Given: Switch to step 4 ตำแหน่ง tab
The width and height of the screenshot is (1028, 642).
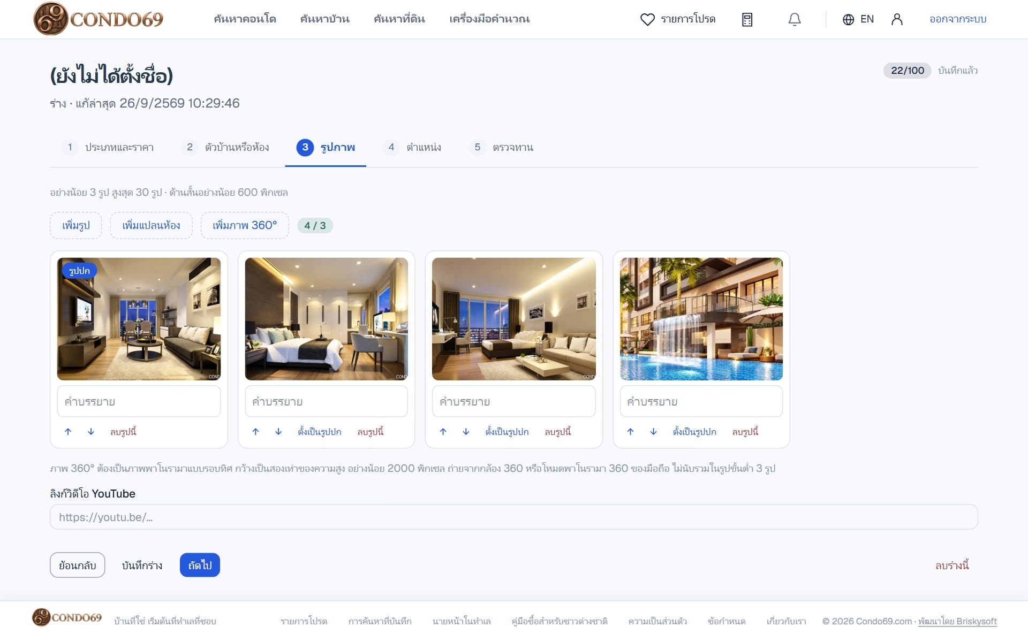Looking at the screenshot, I should click(412, 147).
